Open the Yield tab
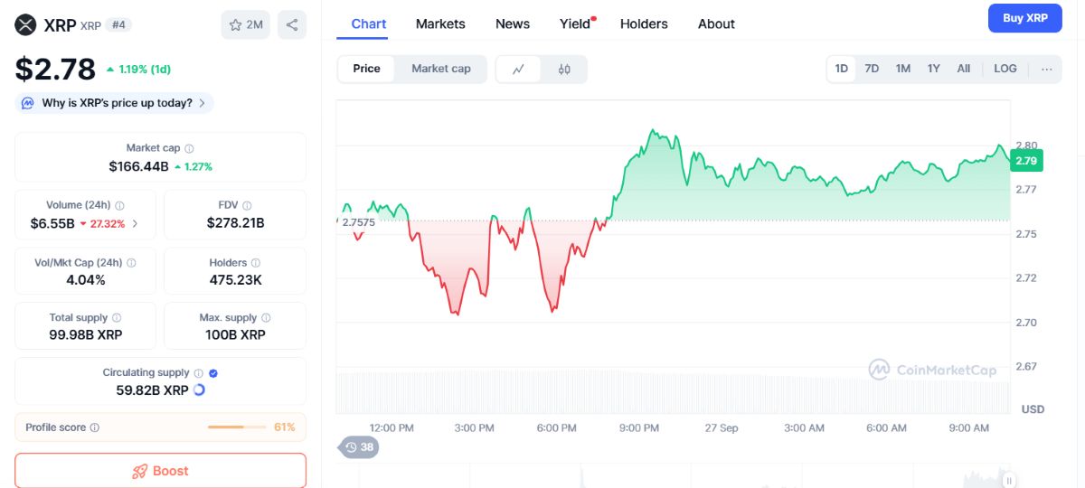 click(575, 23)
